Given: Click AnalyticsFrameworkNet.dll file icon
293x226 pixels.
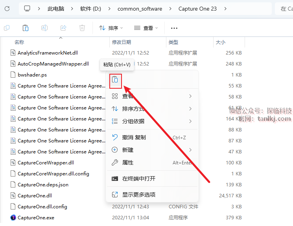Looking at the screenshot, I should point(13,53).
